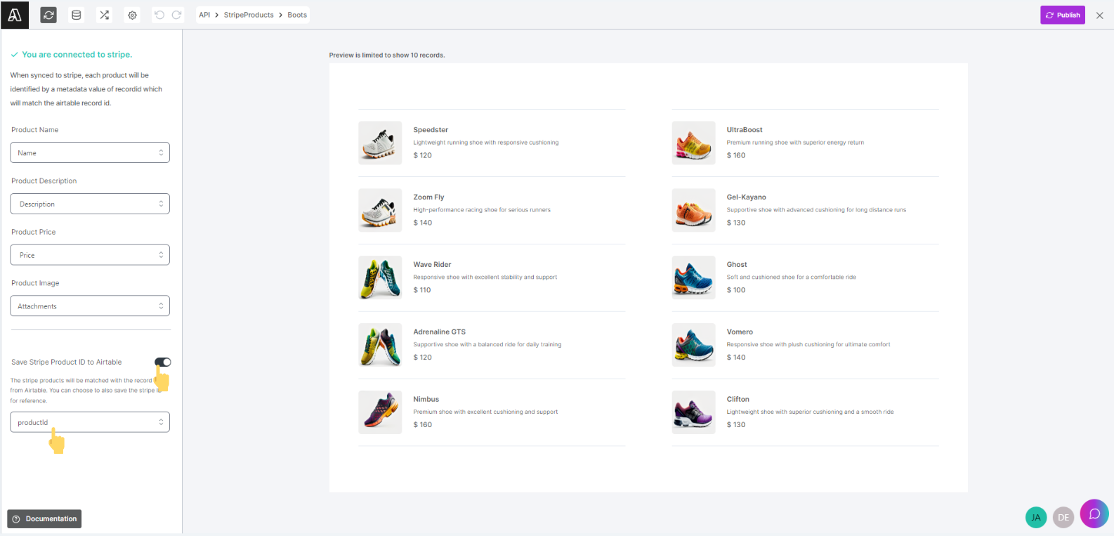The height and width of the screenshot is (536, 1114).
Task: Click the Ghost price $ 100
Action: point(736,290)
